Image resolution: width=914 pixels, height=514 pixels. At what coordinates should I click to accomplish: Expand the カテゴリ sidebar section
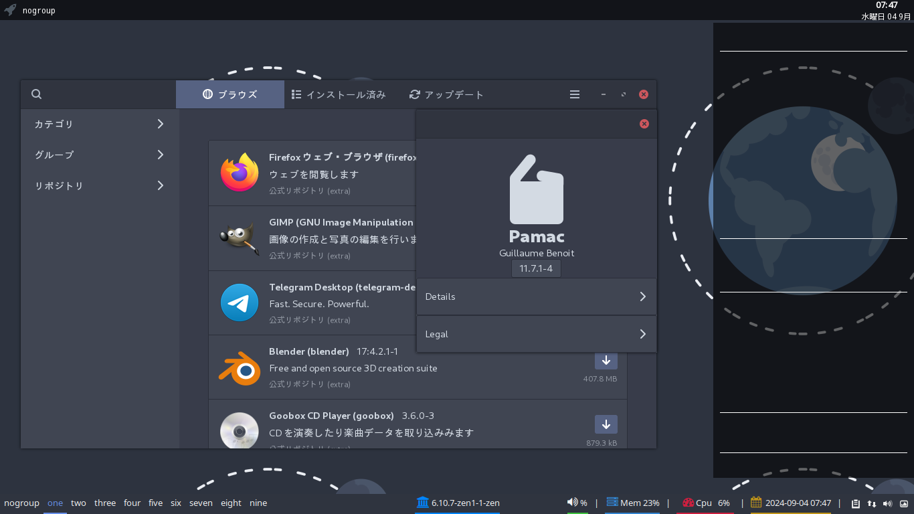[100, 124]
